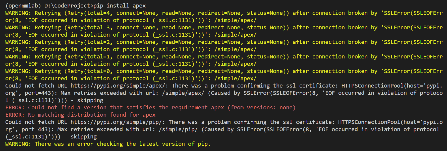
Task: Click the '(from versions: none)' text
Action: [261, 108]
